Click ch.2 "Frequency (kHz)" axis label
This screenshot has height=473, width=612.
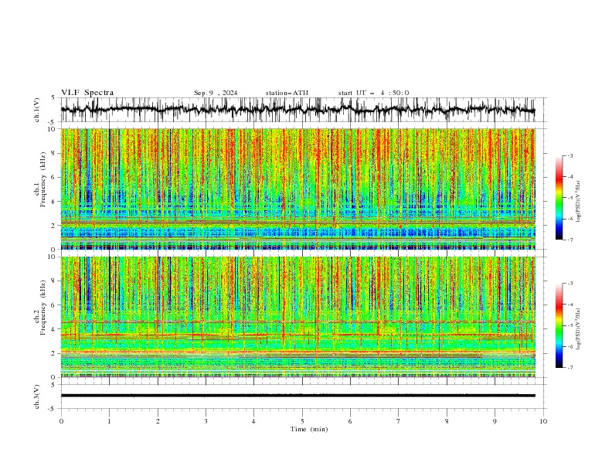point(43,308)
